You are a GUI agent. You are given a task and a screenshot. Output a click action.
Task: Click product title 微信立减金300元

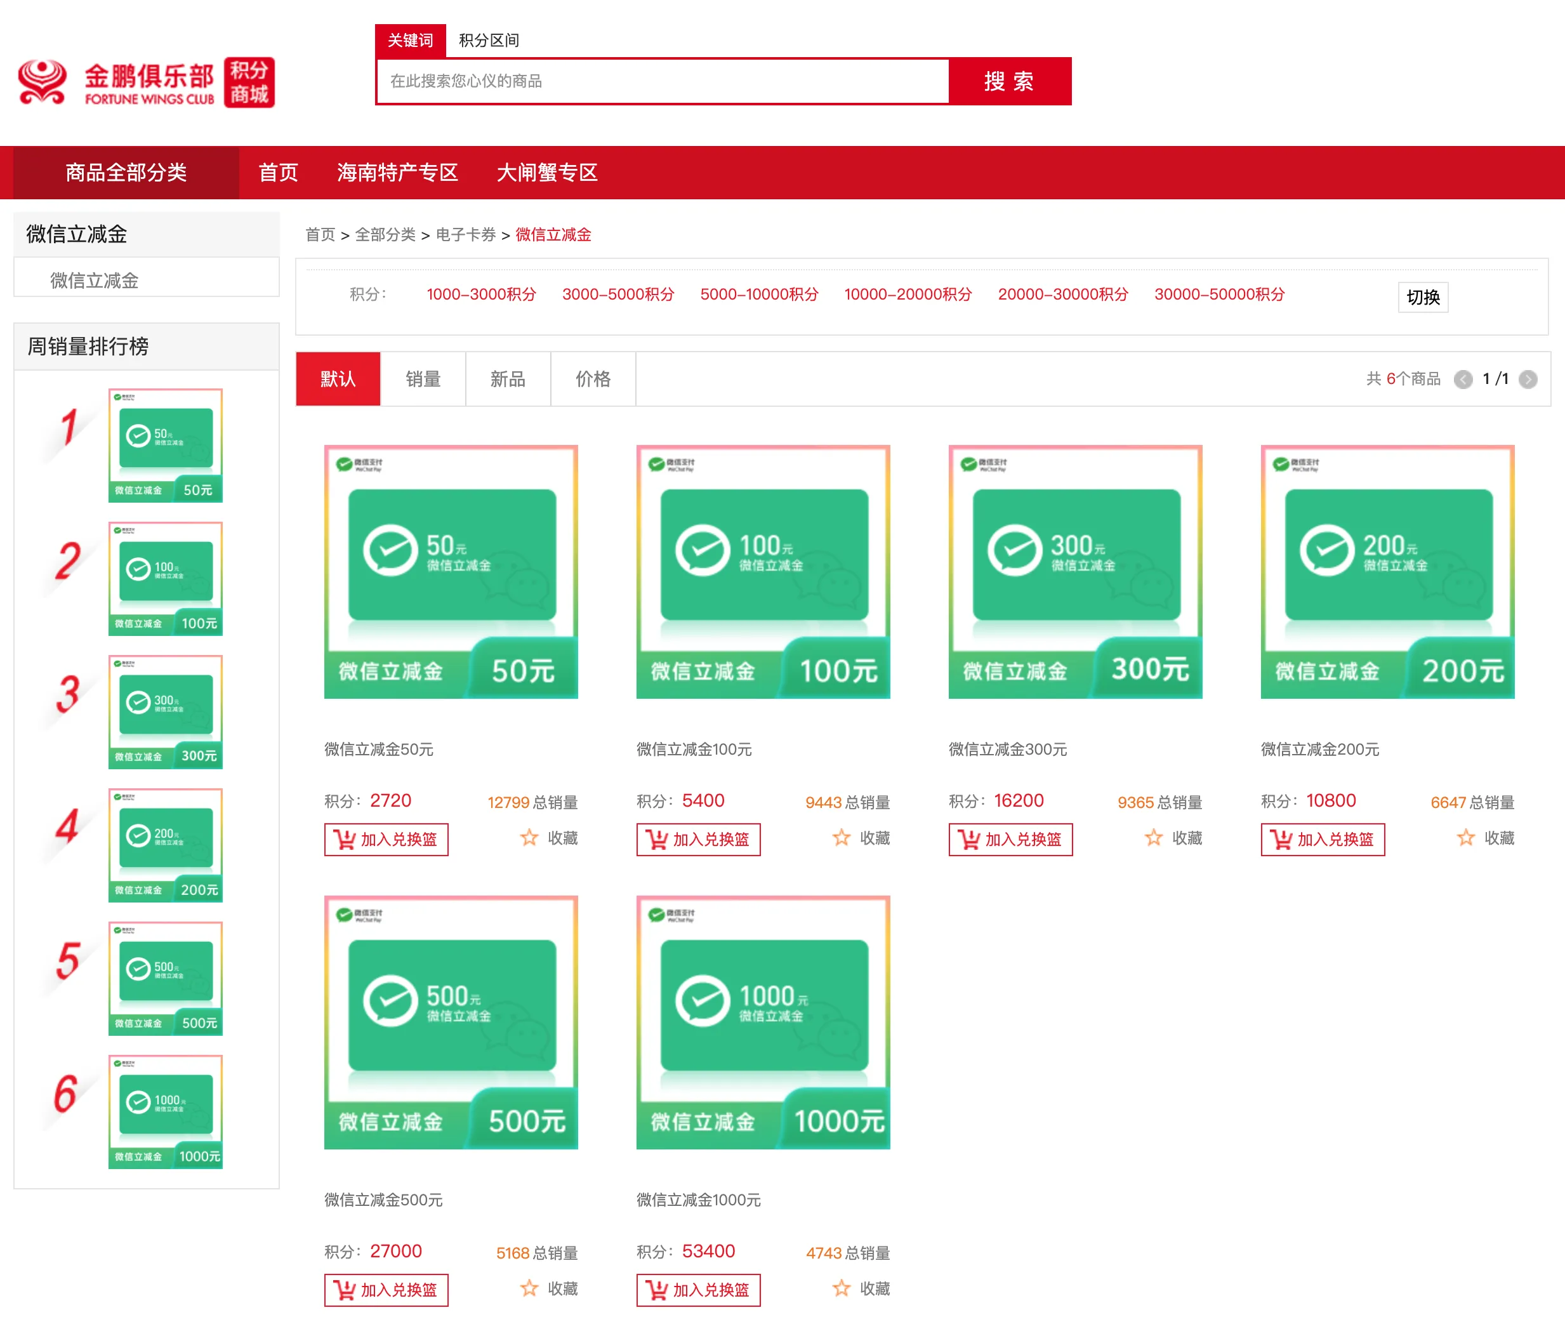(1008, 750)
